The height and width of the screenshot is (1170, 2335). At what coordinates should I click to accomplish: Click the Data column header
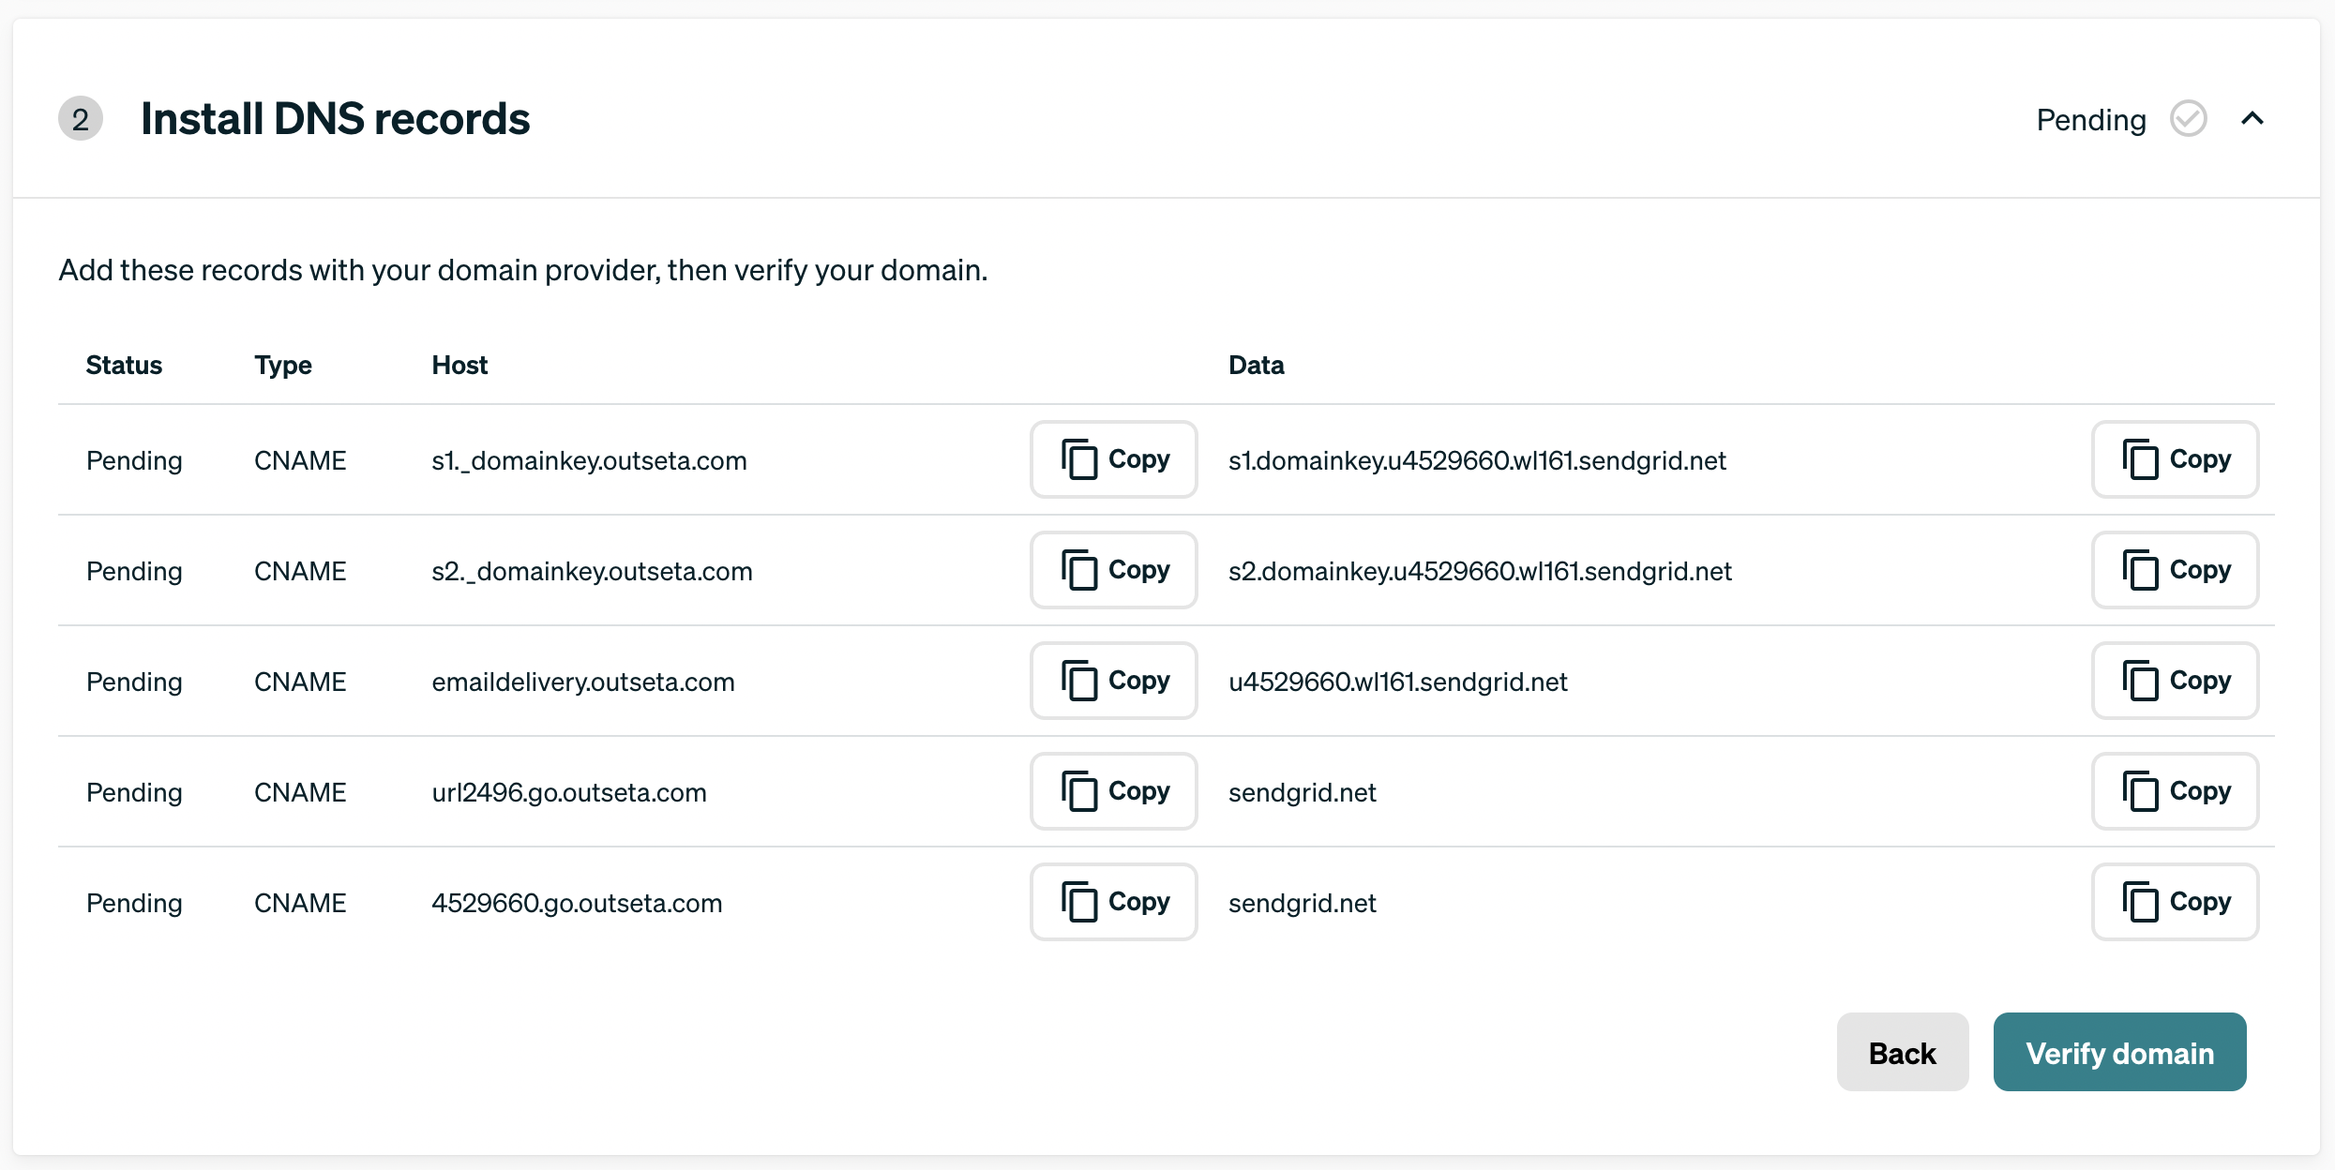(x=1256, y=365)
